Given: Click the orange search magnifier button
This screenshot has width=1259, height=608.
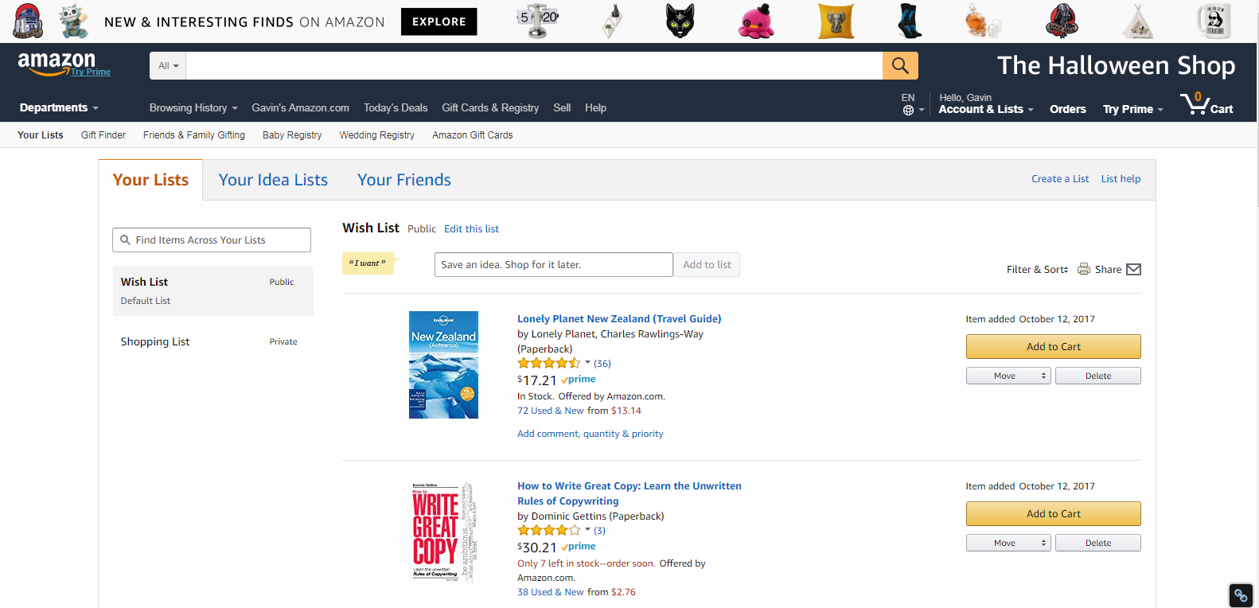Looking at the screenshot, I should pos(900,65).
